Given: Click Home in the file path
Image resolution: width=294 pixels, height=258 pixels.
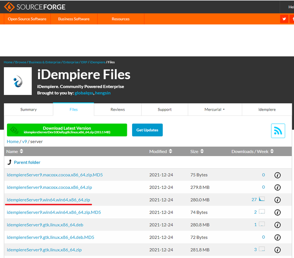Looking at the screenshot, I should [13, 141].
